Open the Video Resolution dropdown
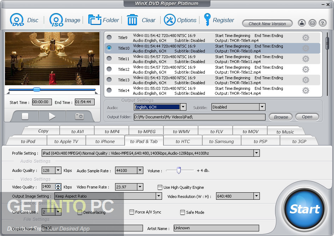The image size is (334, 236). point(256,196)
